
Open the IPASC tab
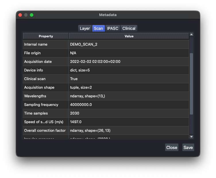click(113, 28)
